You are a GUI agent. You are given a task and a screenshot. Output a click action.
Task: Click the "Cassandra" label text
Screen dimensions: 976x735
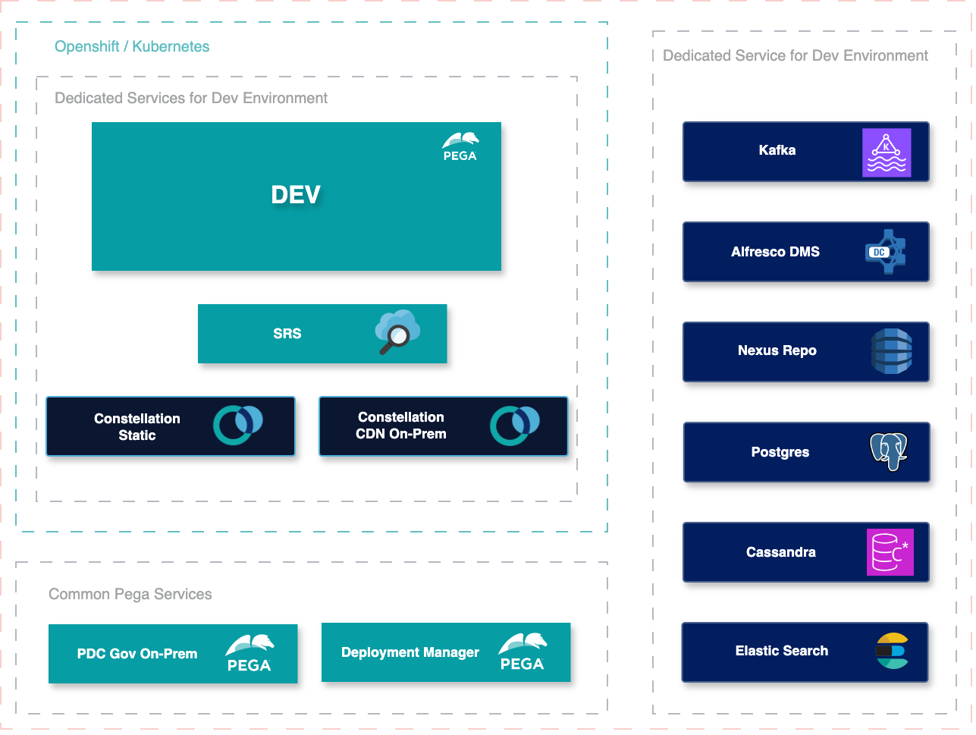[x=781, y=552]
